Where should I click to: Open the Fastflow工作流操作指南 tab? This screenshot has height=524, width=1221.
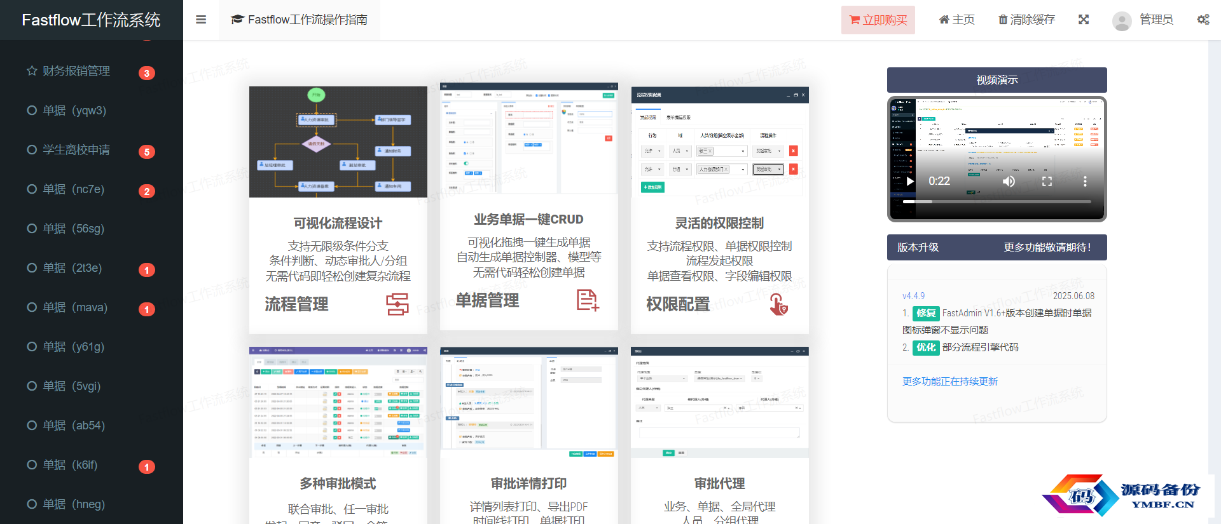tap(299, 20)
